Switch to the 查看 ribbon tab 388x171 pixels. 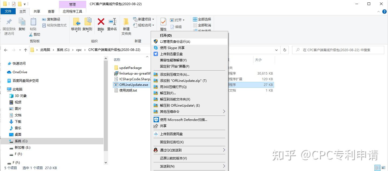(x=51, y=11)
